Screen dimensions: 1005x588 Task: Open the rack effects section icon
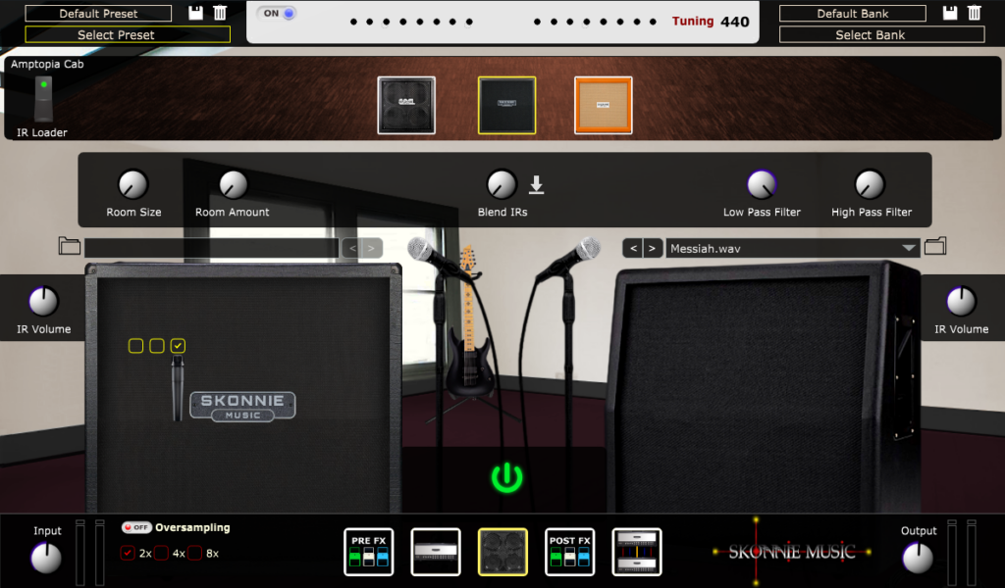click(637, 552)
